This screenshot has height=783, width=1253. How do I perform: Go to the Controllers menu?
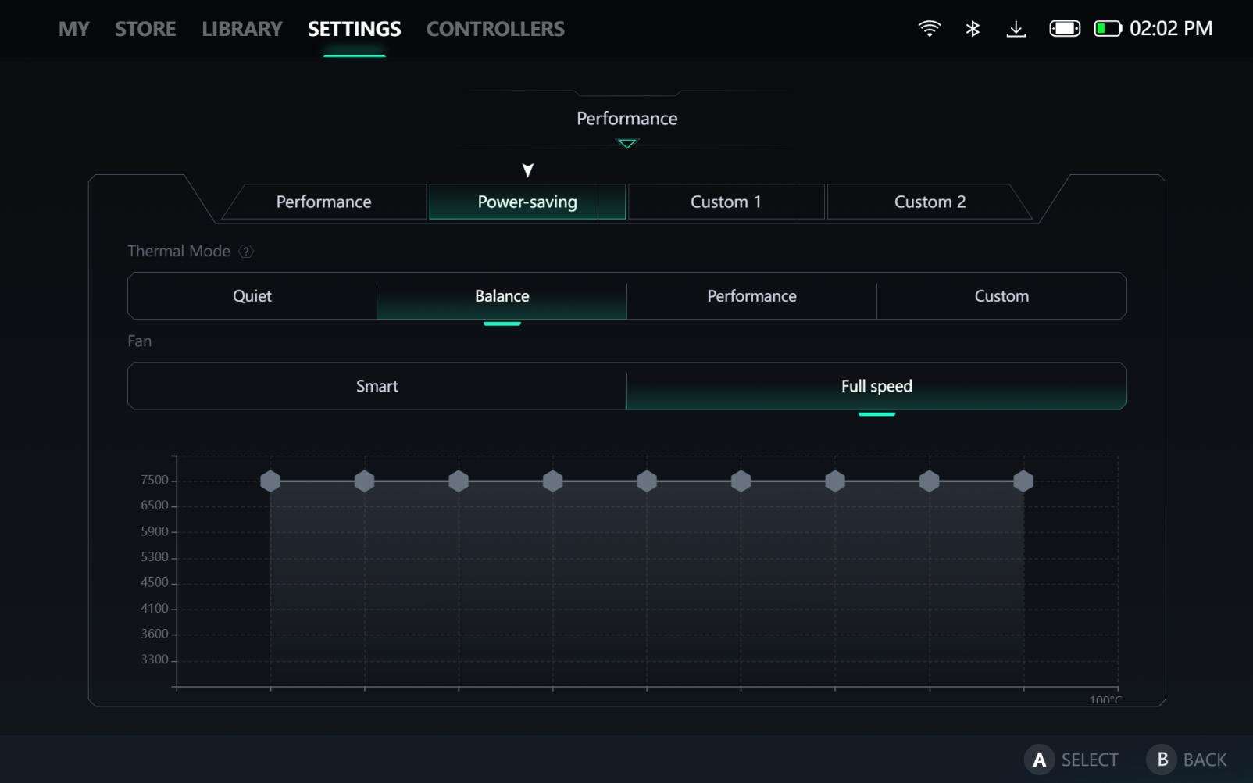[x=495, y=29]
